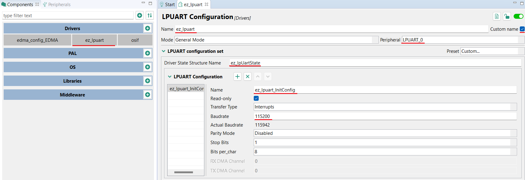Click the Baudrate field showing 115200

point(385,116)
